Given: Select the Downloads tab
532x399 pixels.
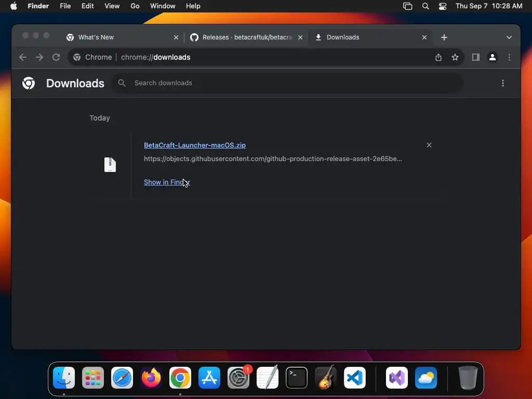Looking at the screenshot, I should (370, 37).
